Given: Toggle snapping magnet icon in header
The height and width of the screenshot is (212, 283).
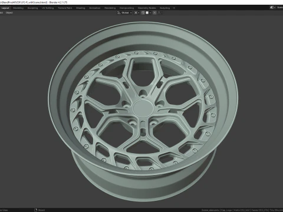Looking at the screenshot, I should click(x=143, y=13).
